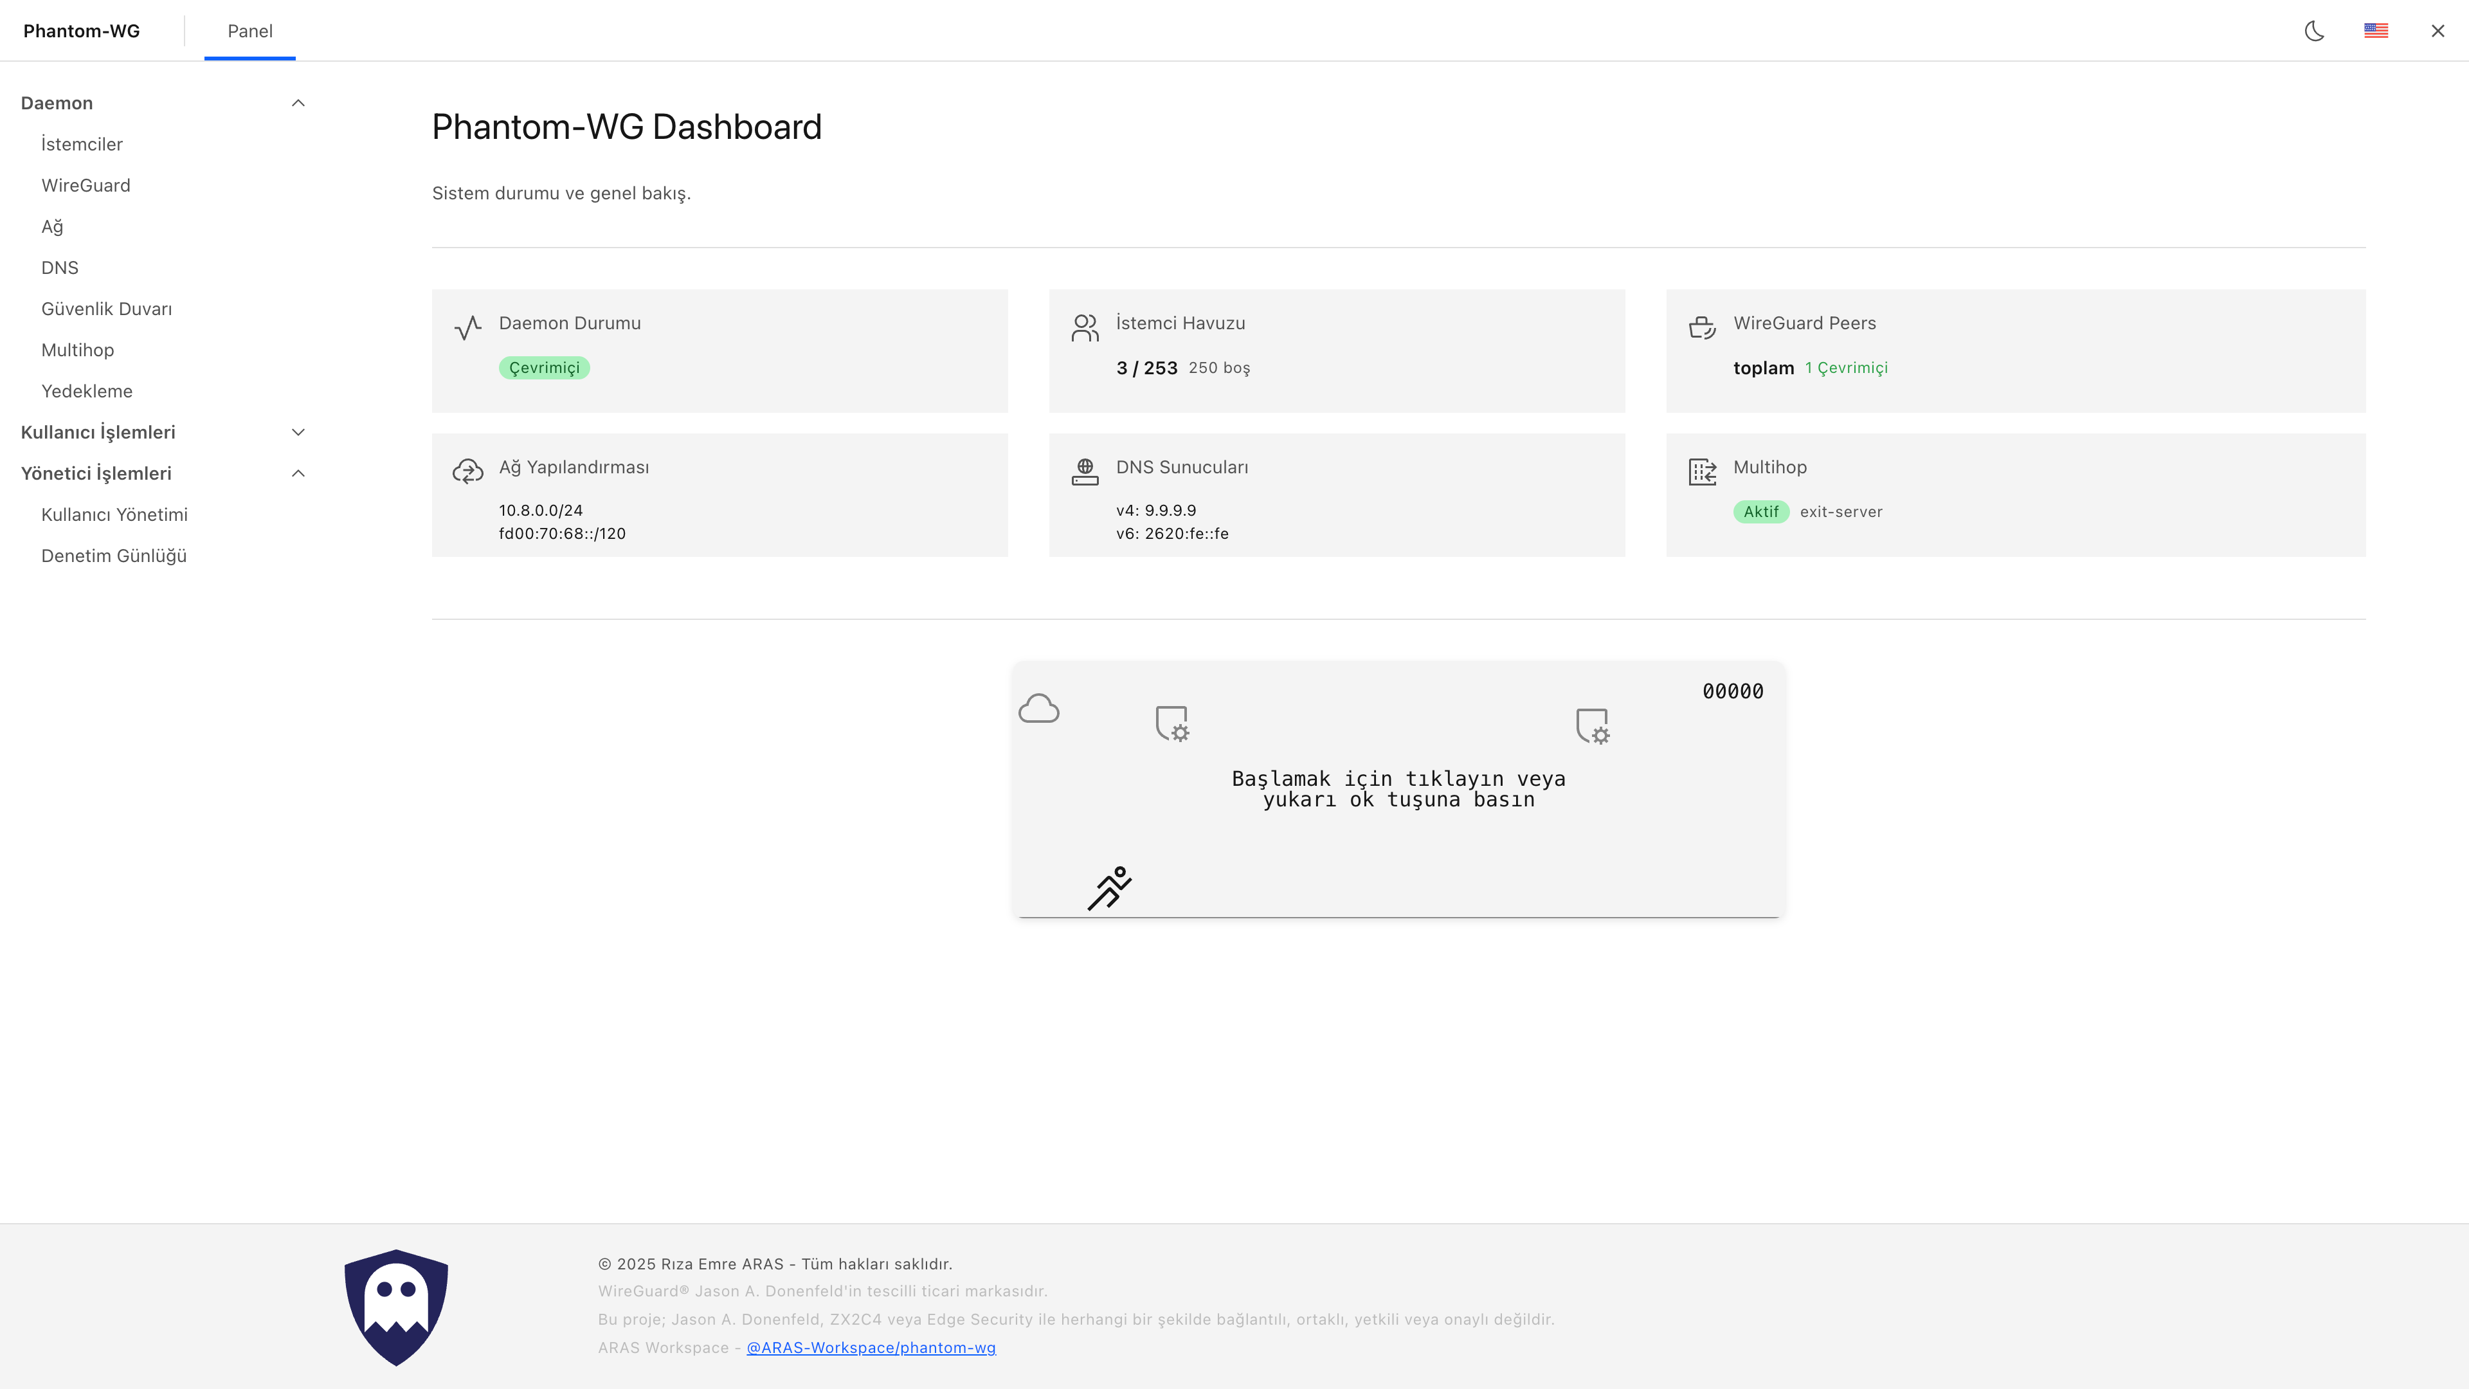Open the @ARAS-Workspace/phantom-wg link
2469x1389 pixels.
click(869, 1347)
